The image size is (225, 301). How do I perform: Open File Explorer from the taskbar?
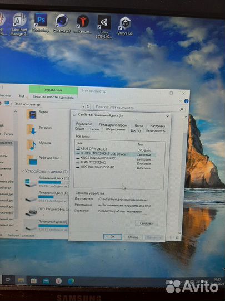click(21, 280)
